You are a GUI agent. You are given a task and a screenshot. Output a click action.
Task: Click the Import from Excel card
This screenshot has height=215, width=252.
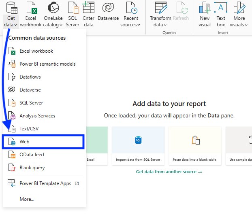(x=97, y=146)
